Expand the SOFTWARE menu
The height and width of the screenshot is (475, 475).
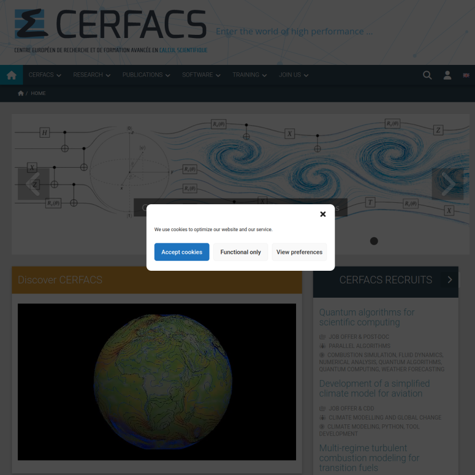(201, 75)
